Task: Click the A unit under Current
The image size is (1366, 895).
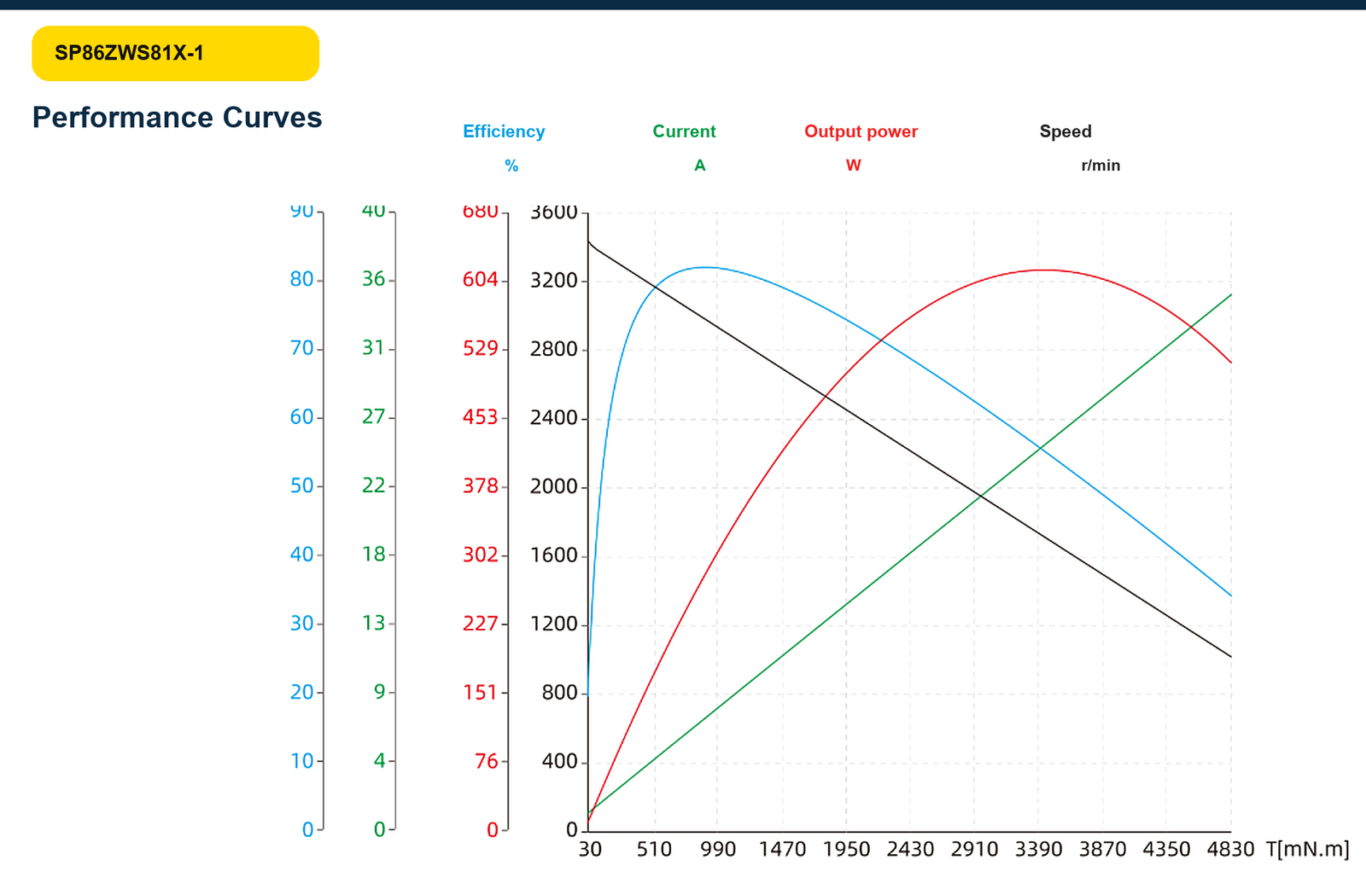Action: pos(700,166)
